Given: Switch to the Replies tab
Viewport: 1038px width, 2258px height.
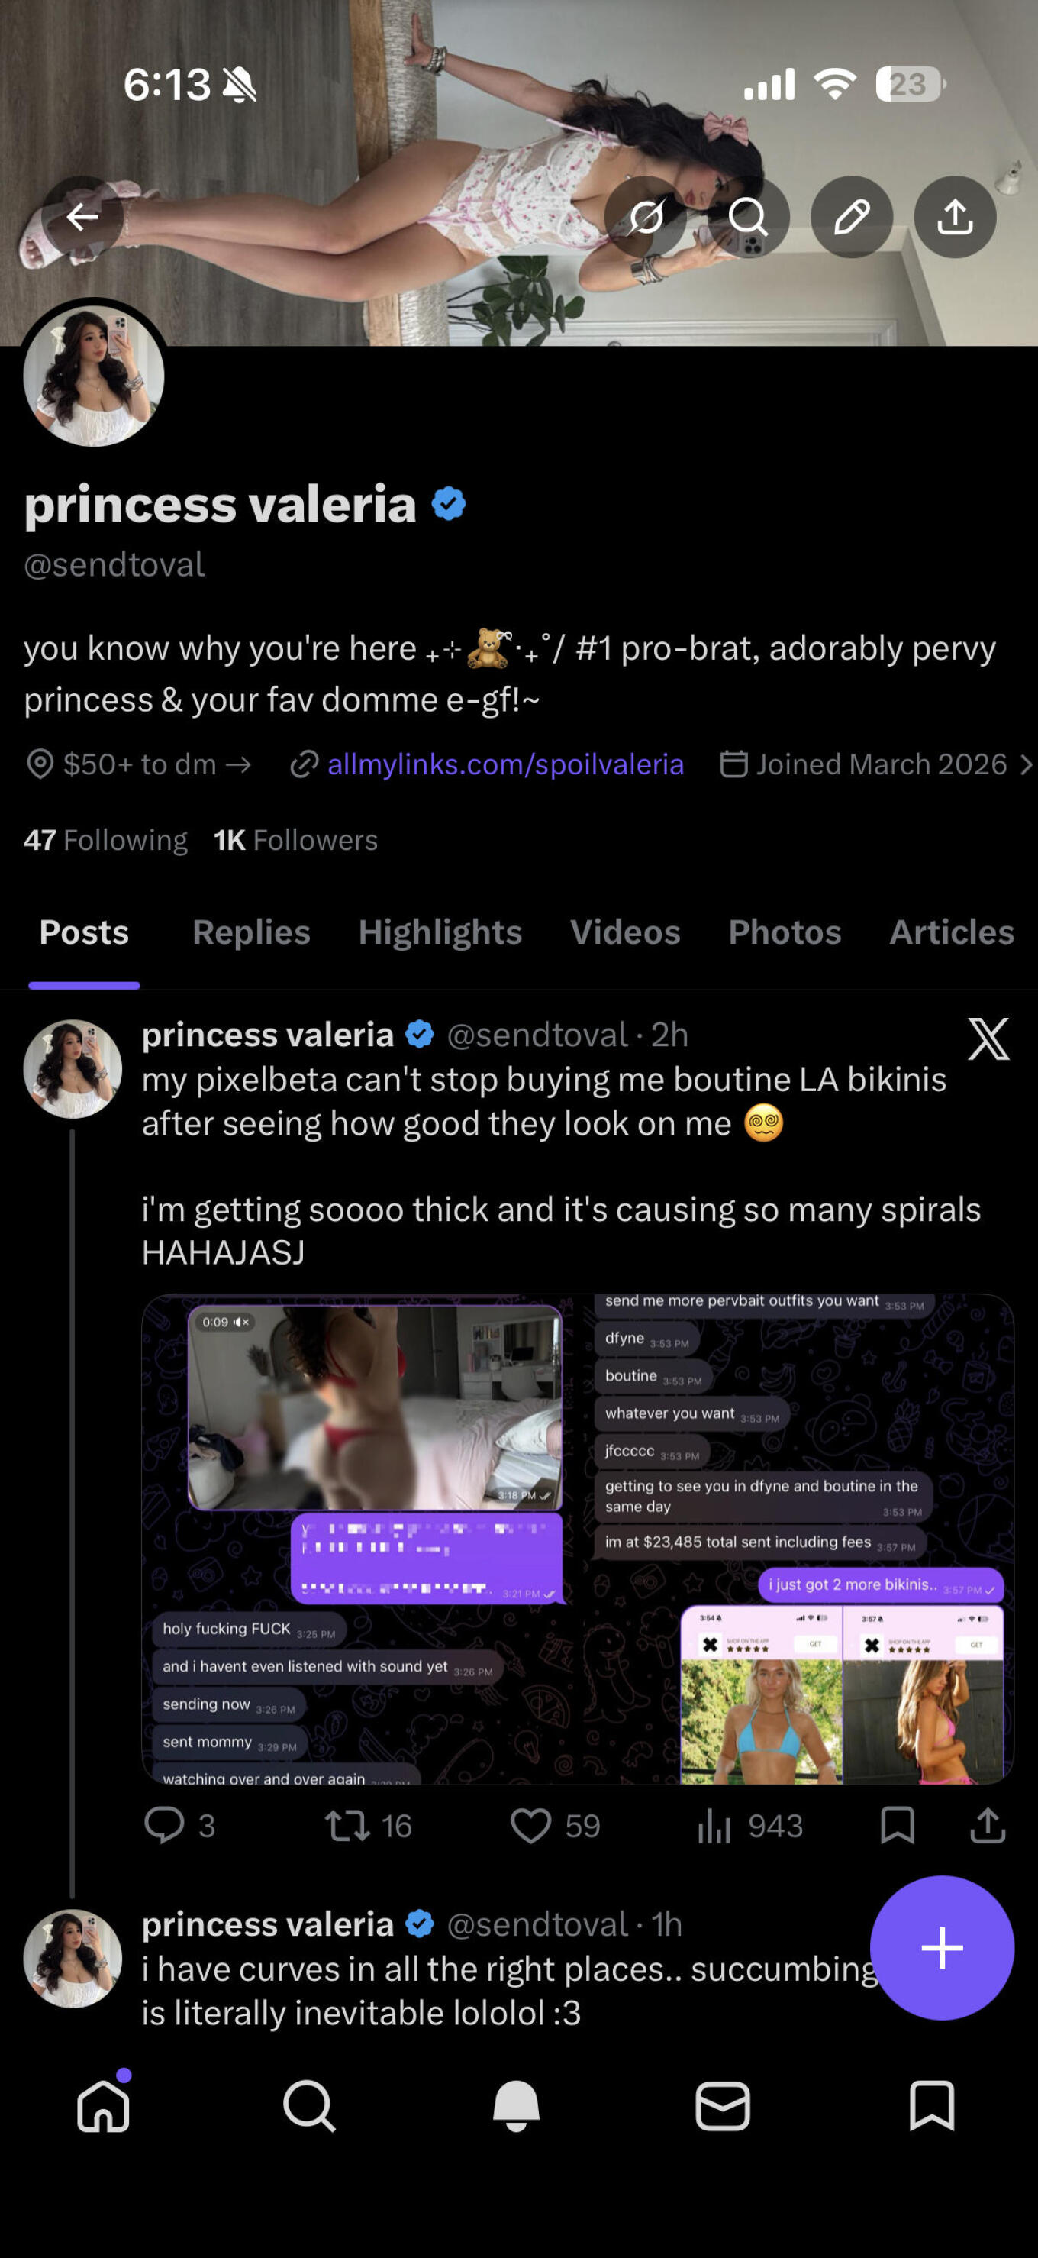Looking at the screenshot, I should point(251,932).
